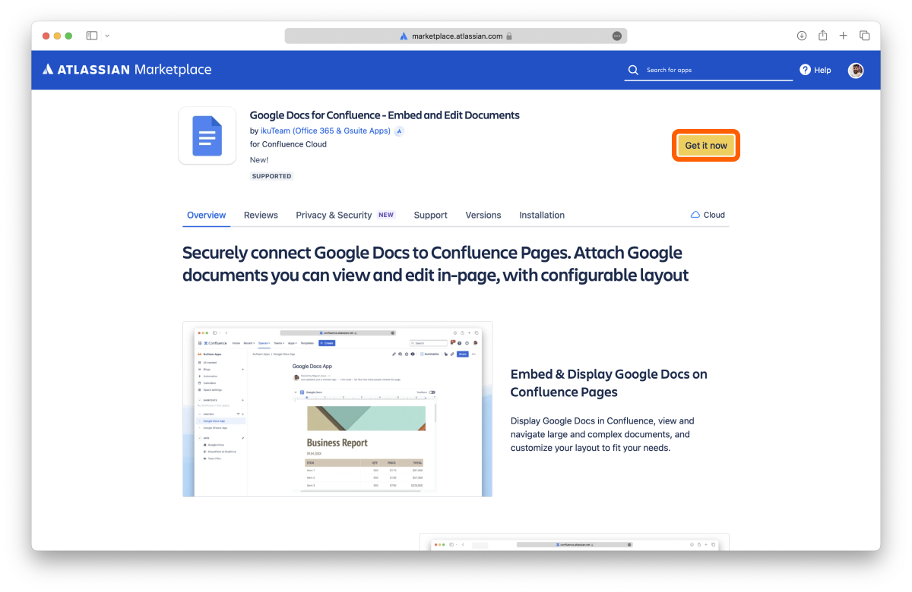Click the Safari address bar
This screenshot has width=912, height=592.
point(456,36)
